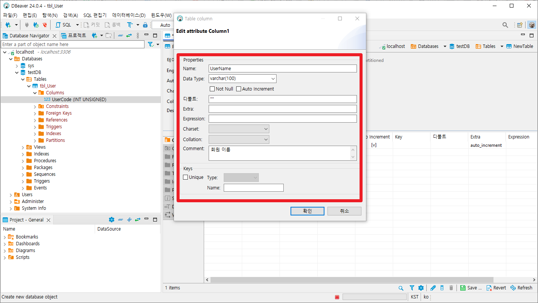Toggle the Auto Increment checkbox
Screen dimensions: 538x303
(238, 89)
